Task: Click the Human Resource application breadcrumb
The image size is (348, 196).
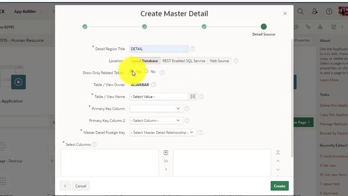Action: [x=22, y=40]
